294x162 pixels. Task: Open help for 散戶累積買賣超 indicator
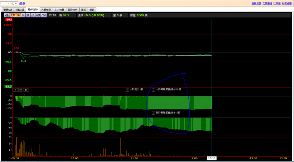[x=154, y=113]
